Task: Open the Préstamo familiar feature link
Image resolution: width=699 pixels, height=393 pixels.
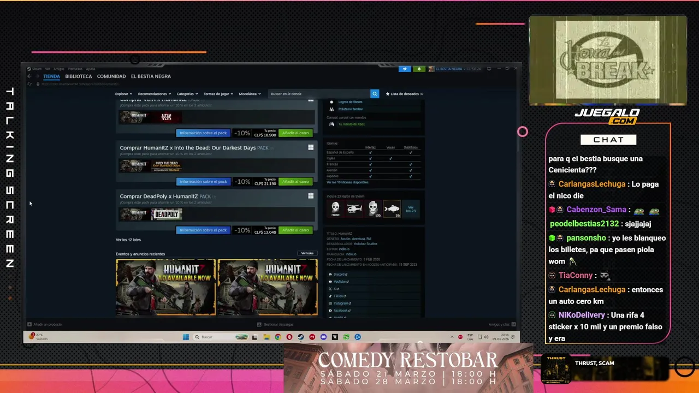Action: pyautogui.click(x=350, y=109)
